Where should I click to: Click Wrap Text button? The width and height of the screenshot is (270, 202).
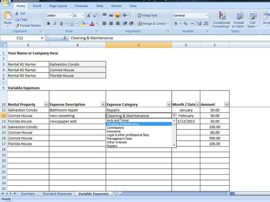[x=147, y=16]
